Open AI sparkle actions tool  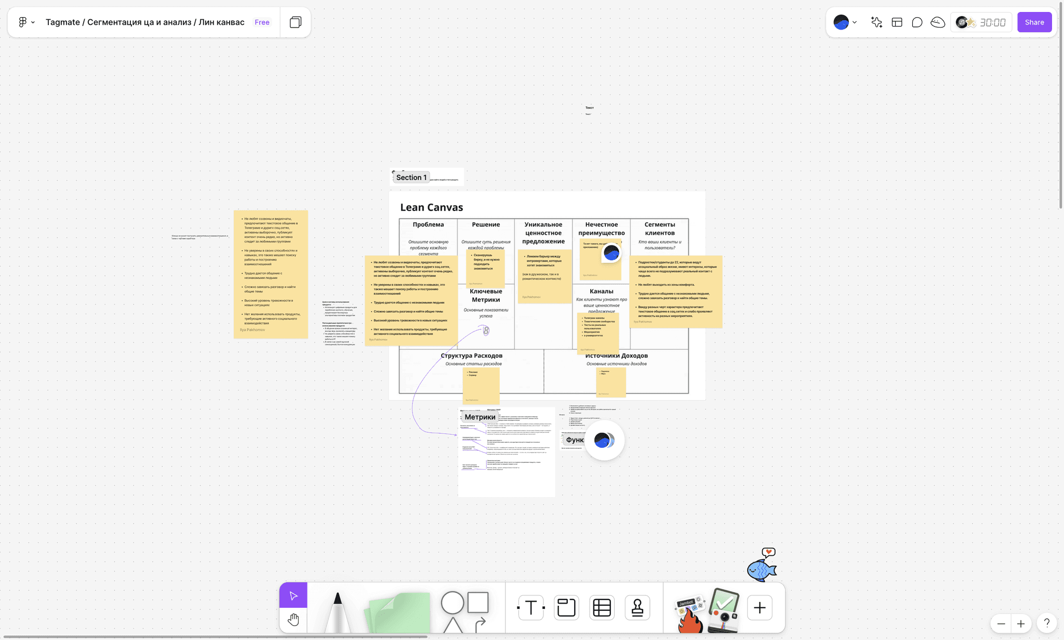(876, 22)
